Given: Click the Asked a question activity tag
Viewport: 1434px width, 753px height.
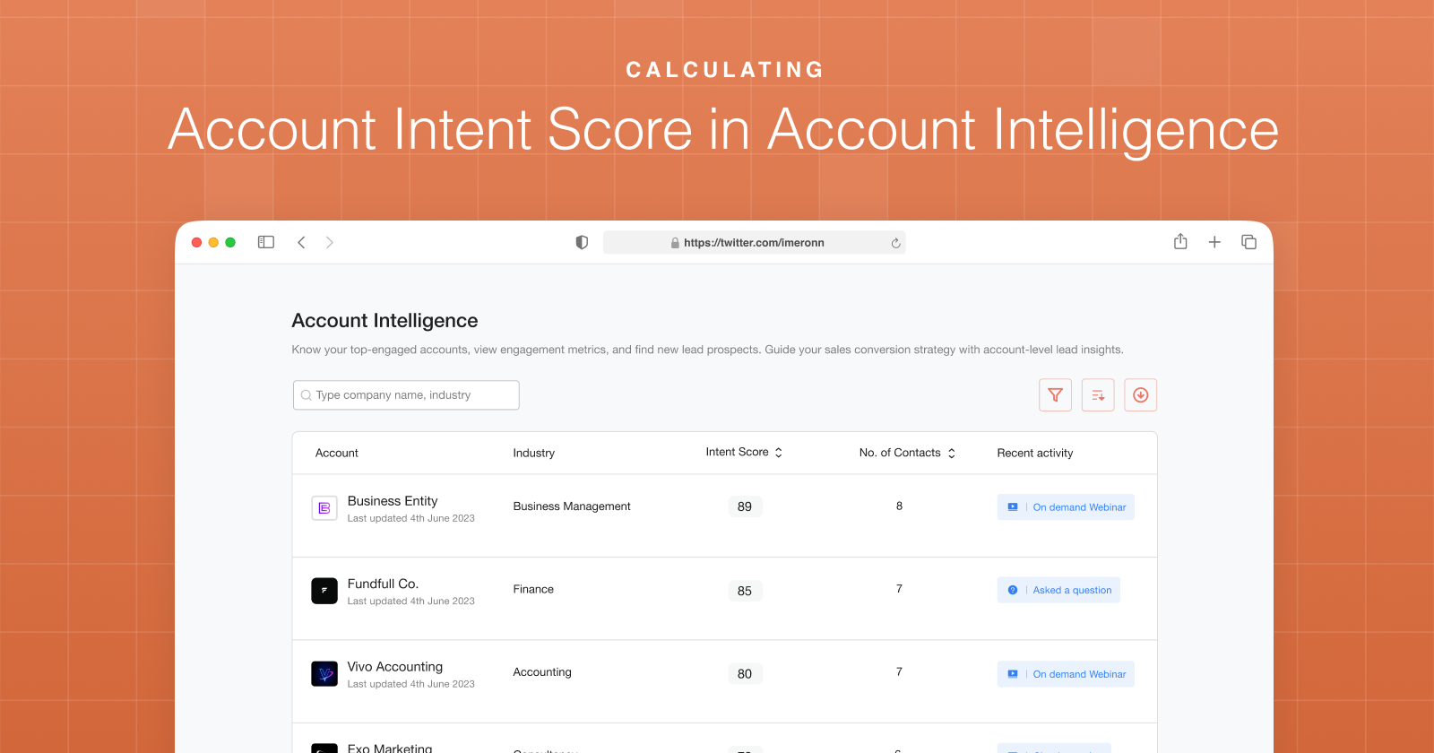Looking at the screenshot, I should [x=1058, y=590].
